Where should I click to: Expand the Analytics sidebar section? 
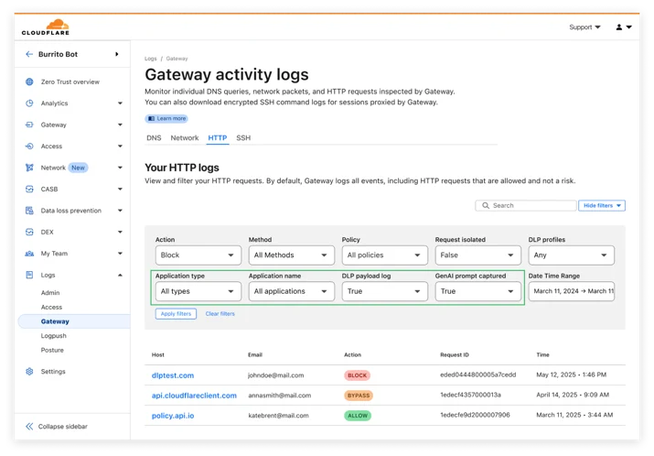tap(120, 103)
